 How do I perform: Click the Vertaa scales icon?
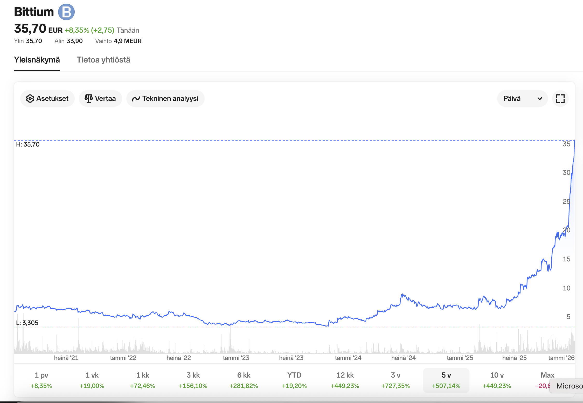point(88,99)
